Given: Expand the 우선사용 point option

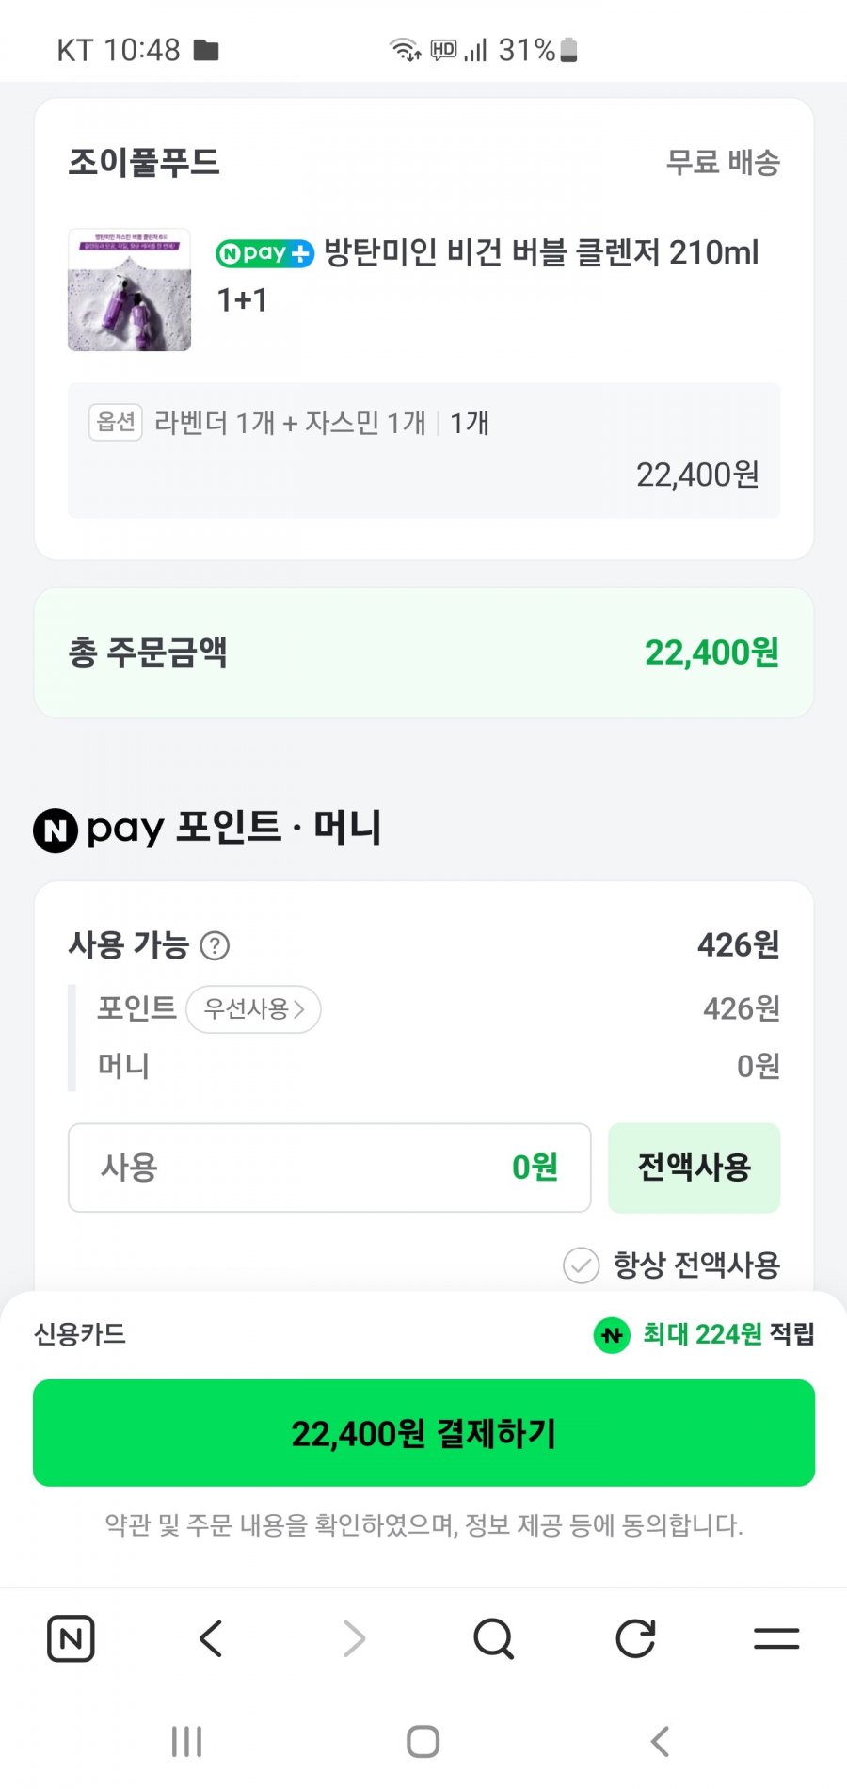Looking at the screenshot, I should [x=254, y=1009].
